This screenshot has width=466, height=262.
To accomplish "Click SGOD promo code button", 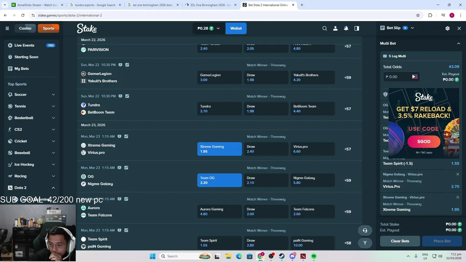I will (x=424, y=142).
